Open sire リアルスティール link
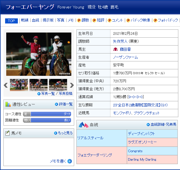 point(91,138)
